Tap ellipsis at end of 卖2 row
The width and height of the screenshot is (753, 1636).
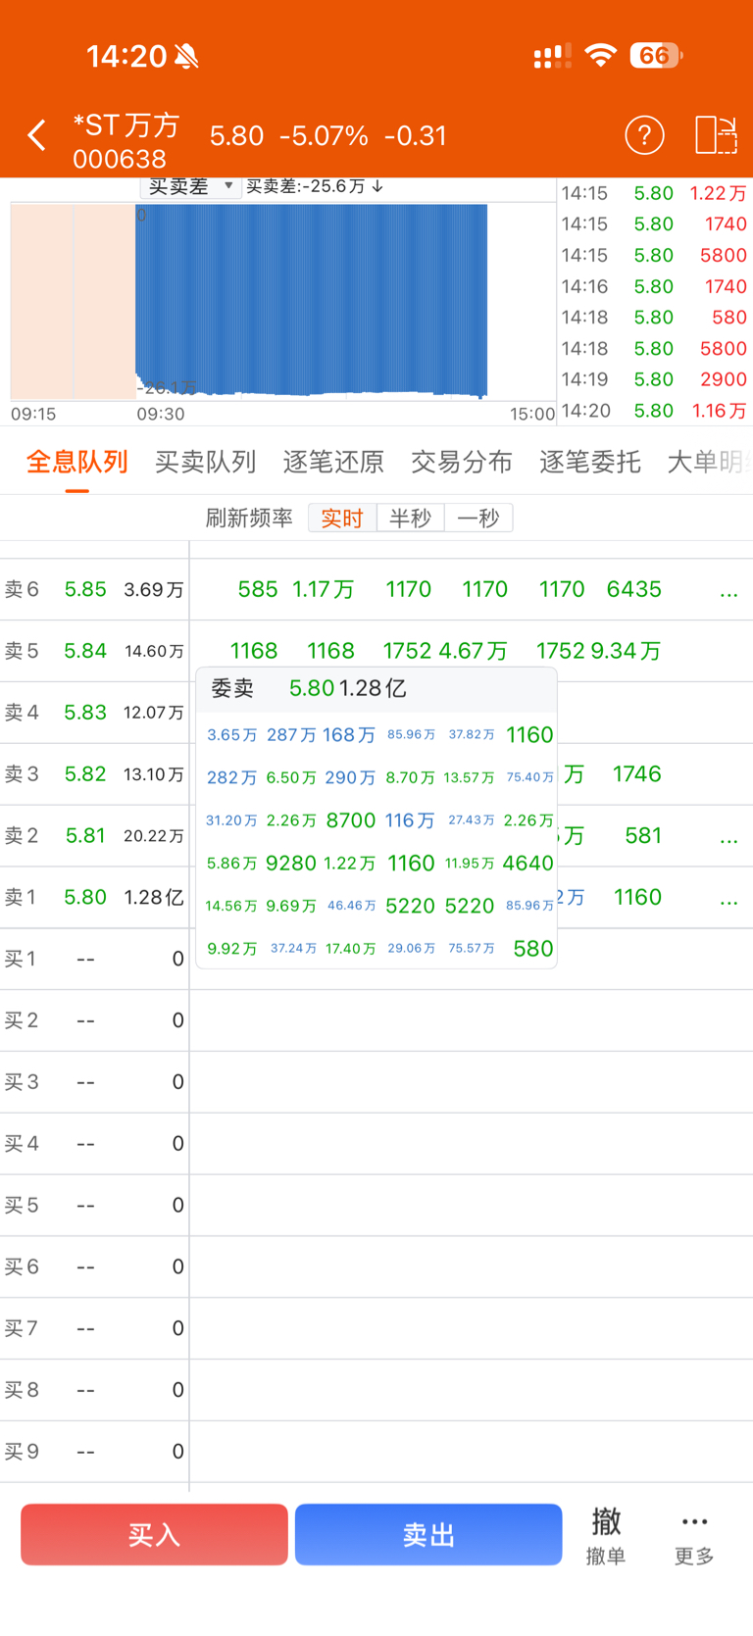pos(728,837)
